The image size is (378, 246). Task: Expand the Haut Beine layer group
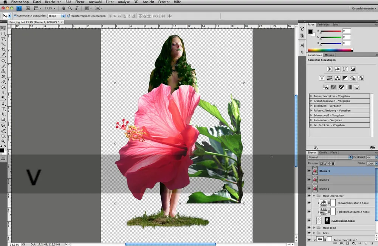(x=314, y=228)
